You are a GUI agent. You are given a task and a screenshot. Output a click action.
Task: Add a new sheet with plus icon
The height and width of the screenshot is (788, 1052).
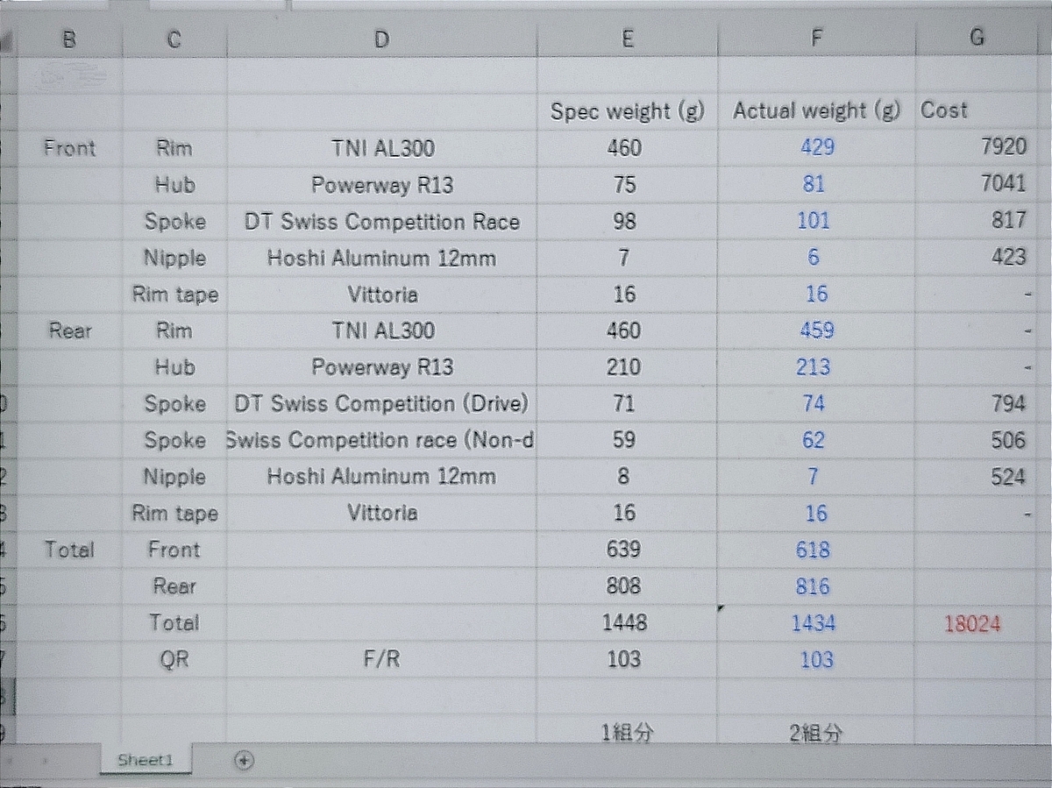(x=245, y=760)
